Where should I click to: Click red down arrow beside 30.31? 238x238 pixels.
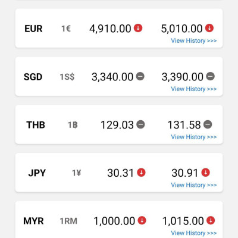(x=141, y=172)
